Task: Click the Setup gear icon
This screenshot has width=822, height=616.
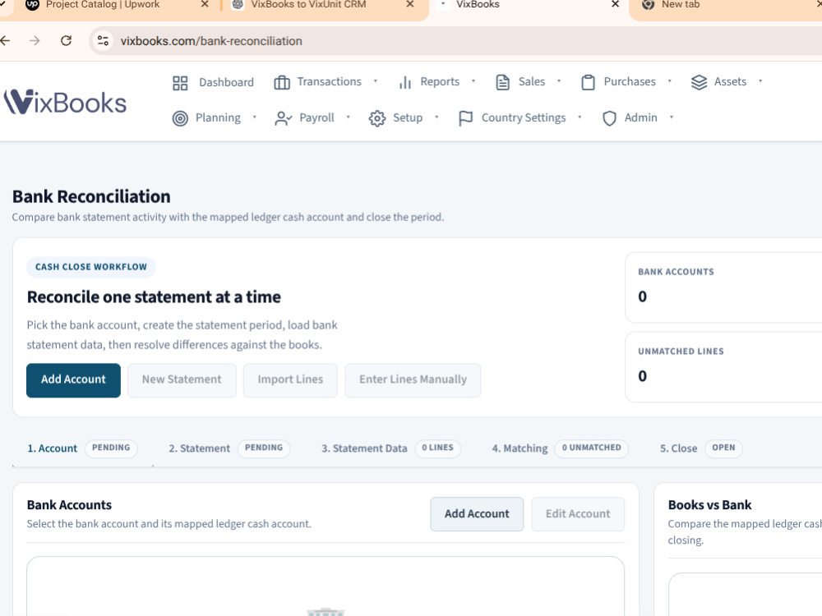Action: click(x=377, y=118)
